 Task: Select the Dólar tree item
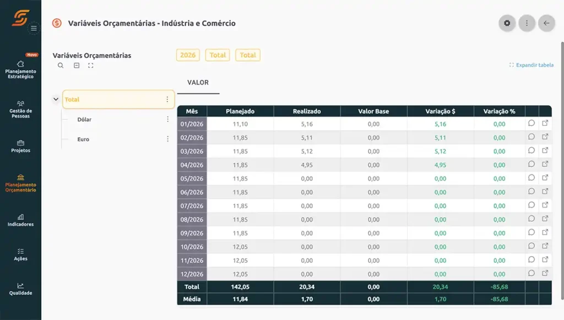pyautogui.click(x=84, y=120)
